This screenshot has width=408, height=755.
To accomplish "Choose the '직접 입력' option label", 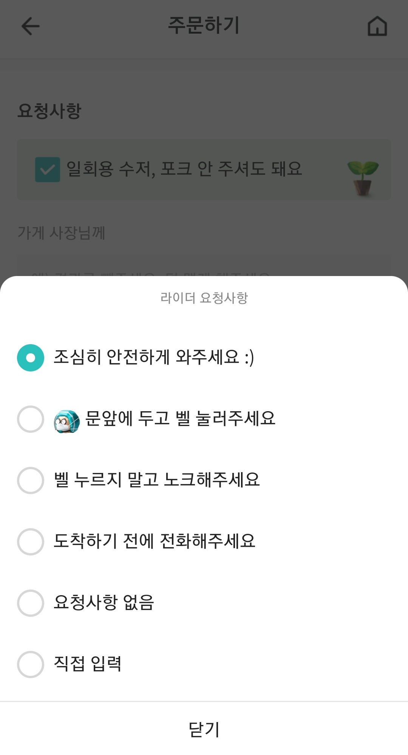I will point(88,664).
